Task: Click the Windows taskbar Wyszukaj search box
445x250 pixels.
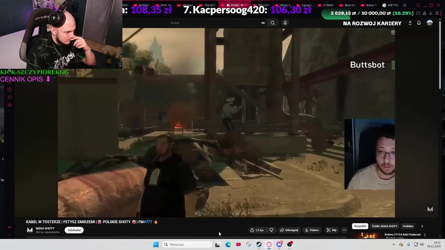Action: [187, 244]
